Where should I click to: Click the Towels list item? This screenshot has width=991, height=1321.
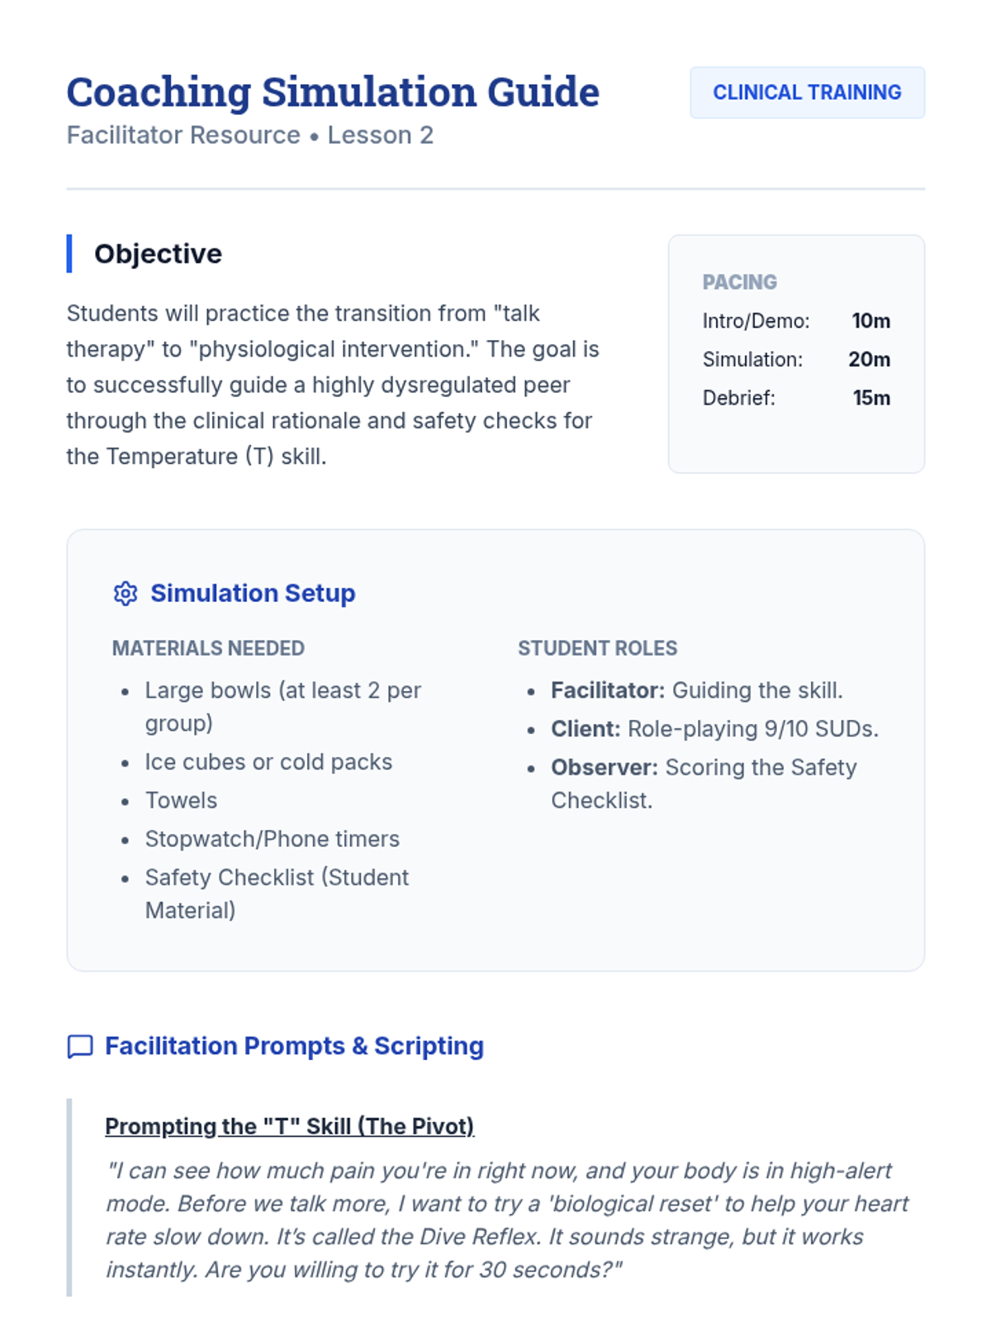(x=181, y=801)
